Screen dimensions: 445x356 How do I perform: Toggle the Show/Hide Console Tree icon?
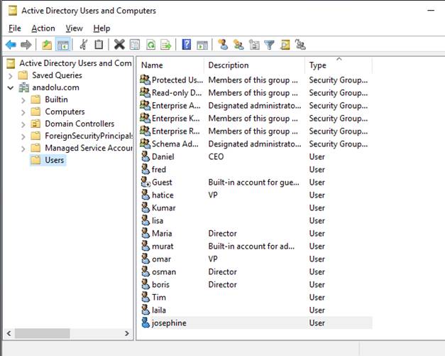tap(62, 45)
